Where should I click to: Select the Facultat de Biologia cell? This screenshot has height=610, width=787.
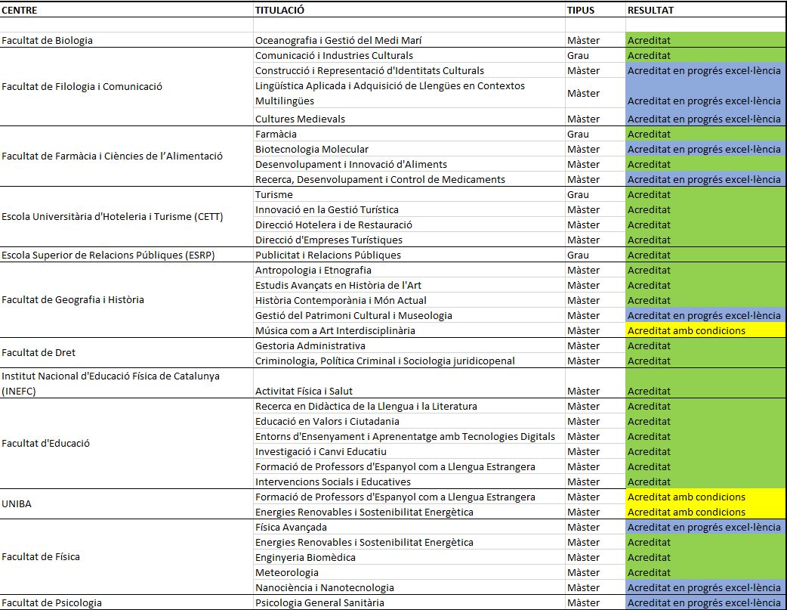click(48, 40)
